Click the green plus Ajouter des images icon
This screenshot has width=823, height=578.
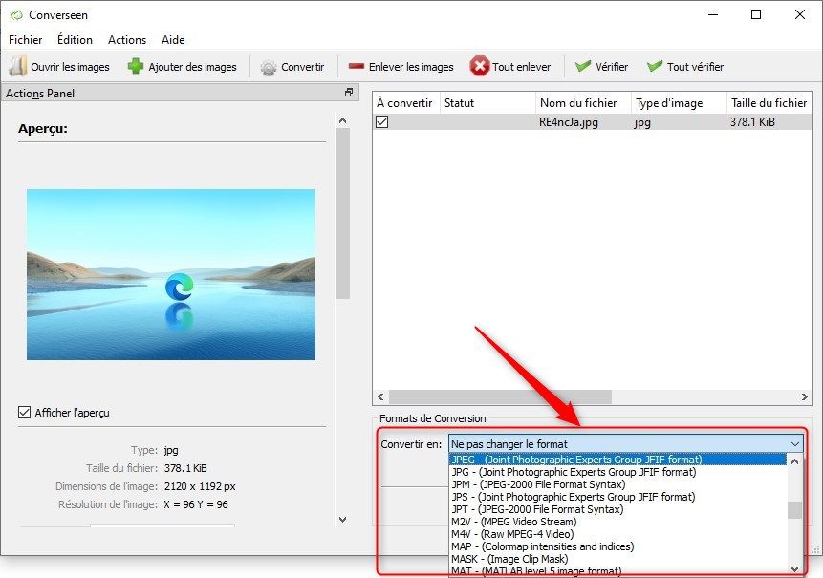136,67
